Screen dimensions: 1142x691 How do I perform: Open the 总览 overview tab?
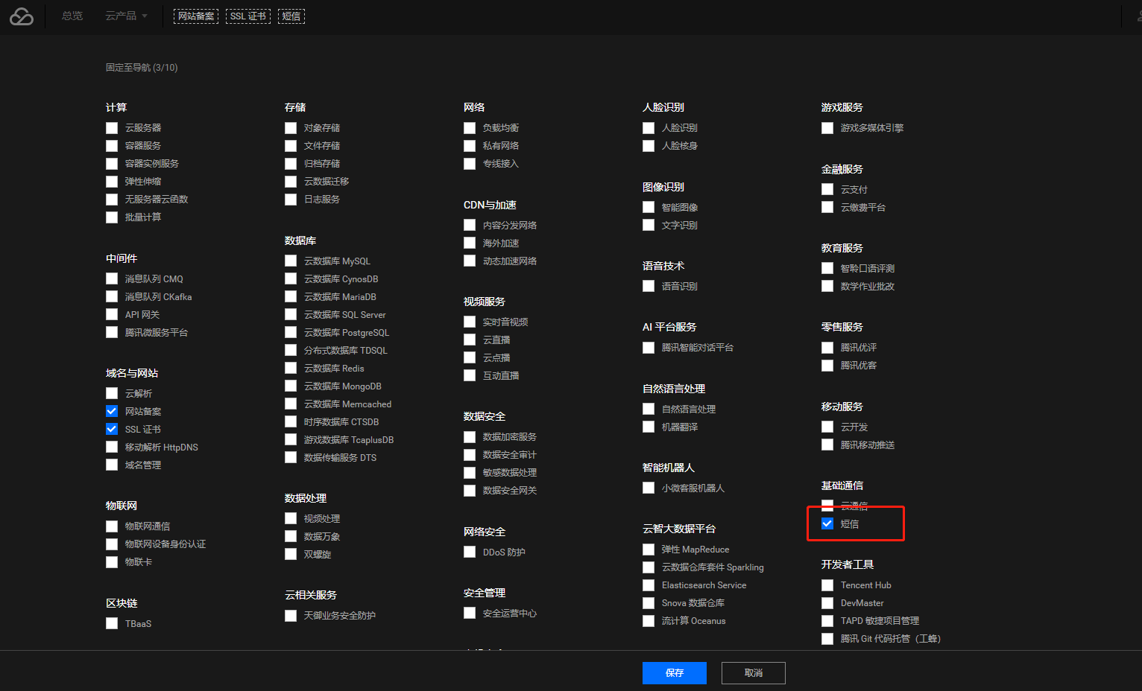point(72,16)
